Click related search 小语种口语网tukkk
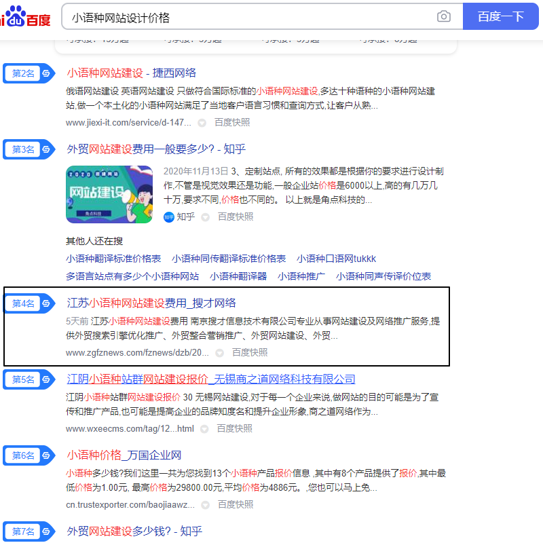This screenshot has height=543, width=543. click(336, 259)
